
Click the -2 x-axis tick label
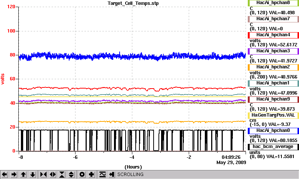tap(189, 157)
